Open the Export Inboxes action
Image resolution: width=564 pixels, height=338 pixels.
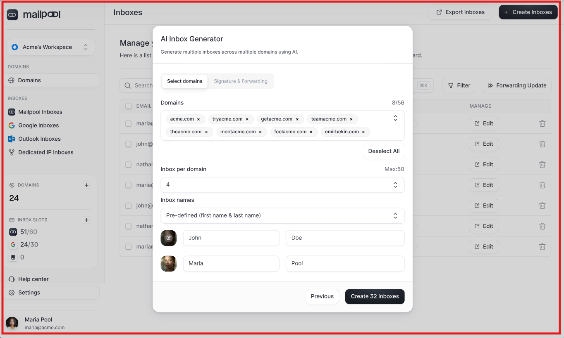tap(460, 12)
